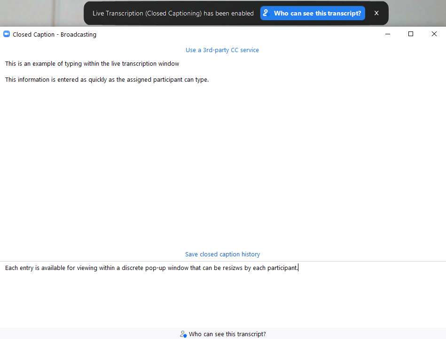Maximize the Closed Caption window
Image resolution: width=446 pixels, height=339 pixels.
point(411,34)
